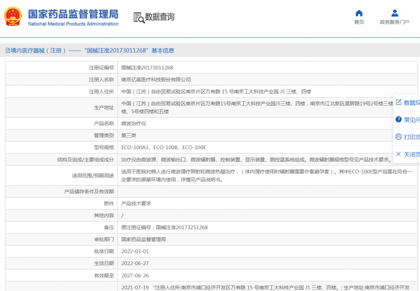Select the 数据查询 heading text
The image size is (420, 291).
pos(160,17)
